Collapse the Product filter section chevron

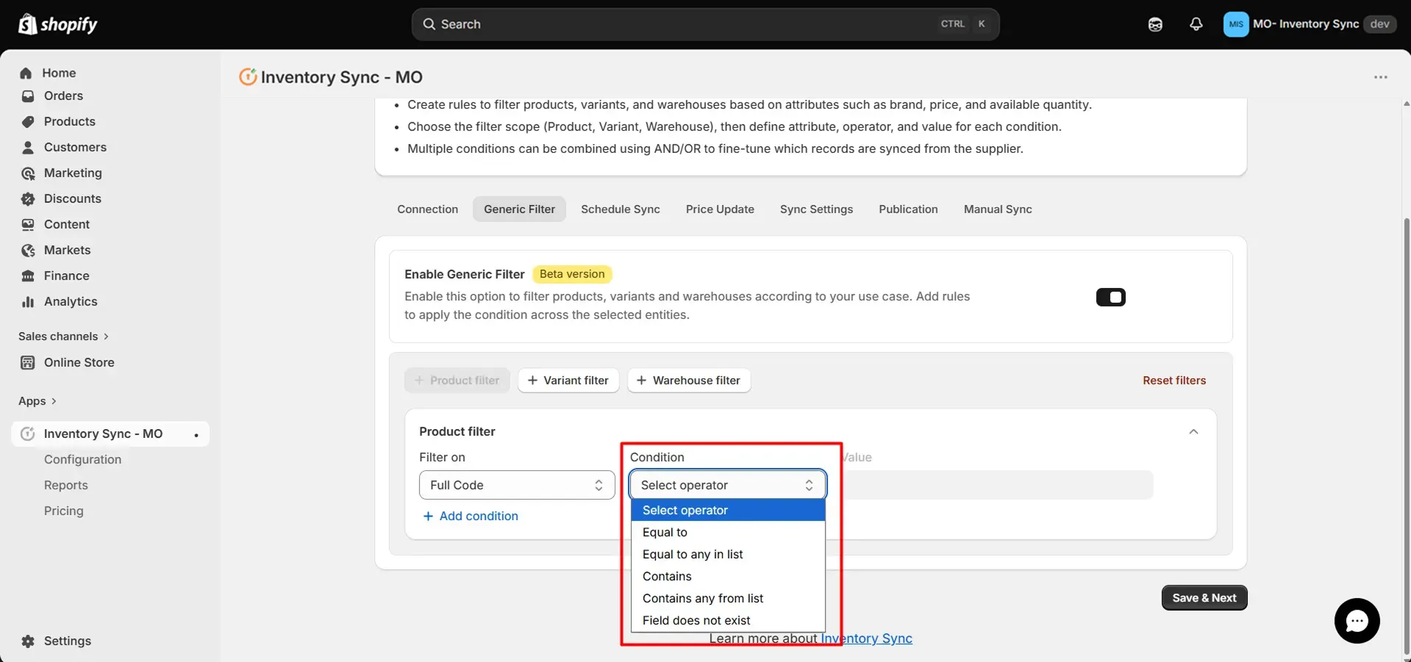coord(1193,432)
